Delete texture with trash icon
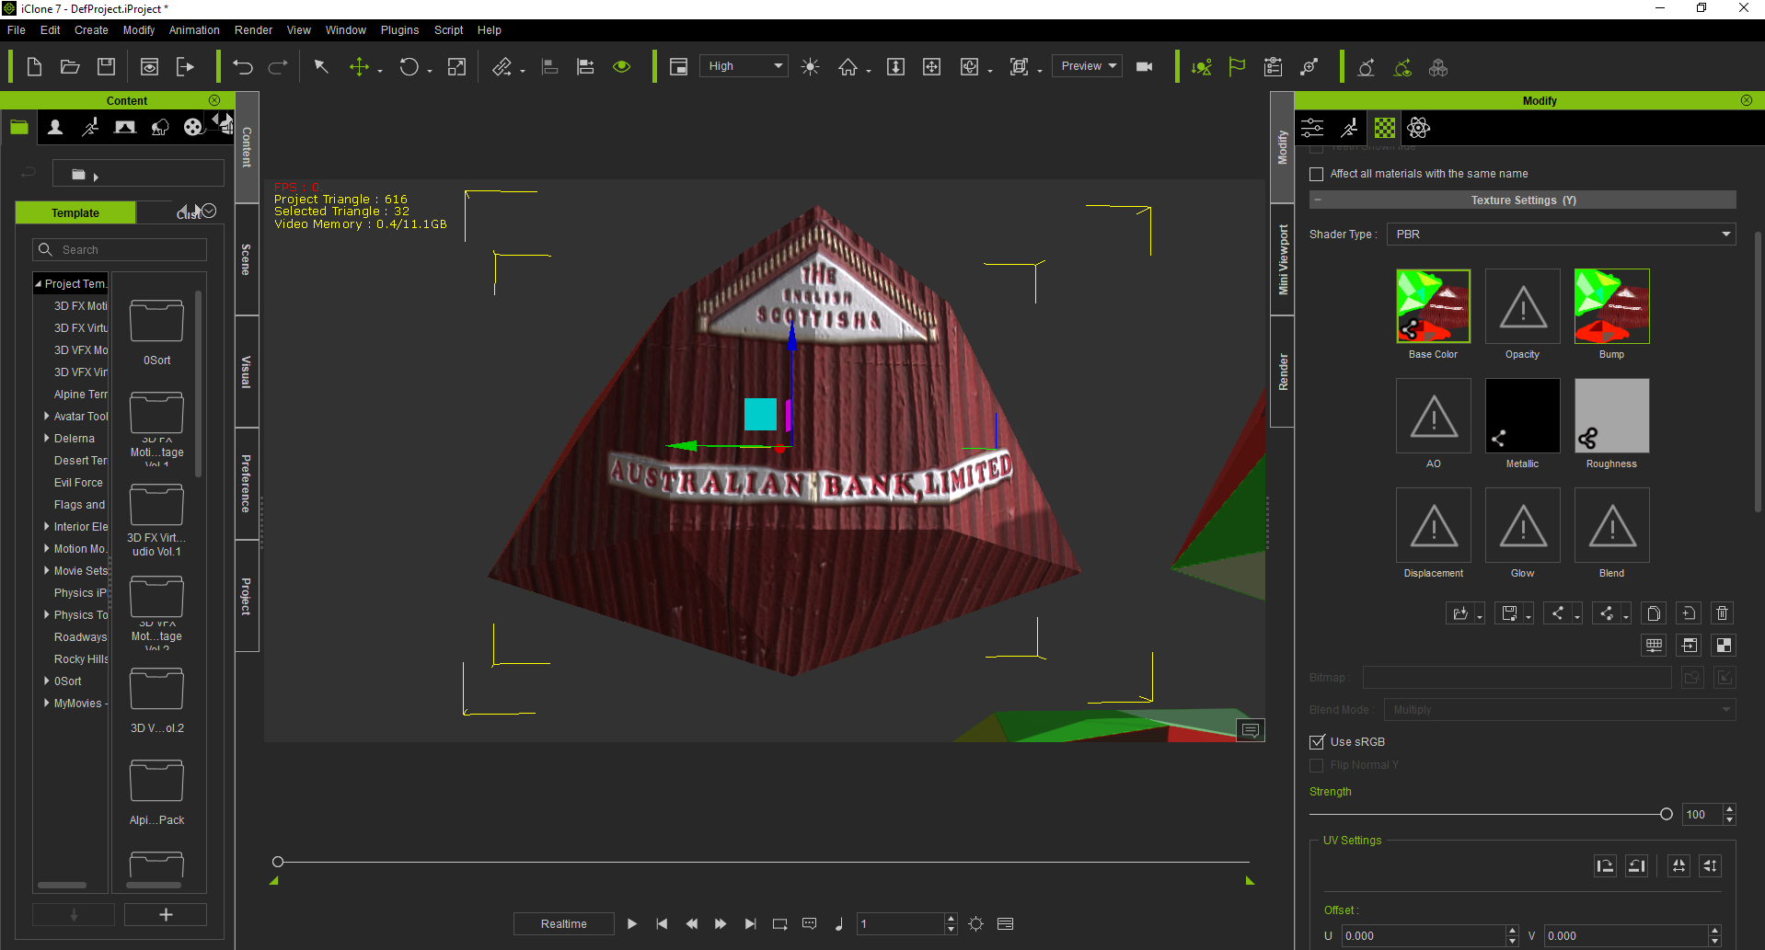 1723,613
